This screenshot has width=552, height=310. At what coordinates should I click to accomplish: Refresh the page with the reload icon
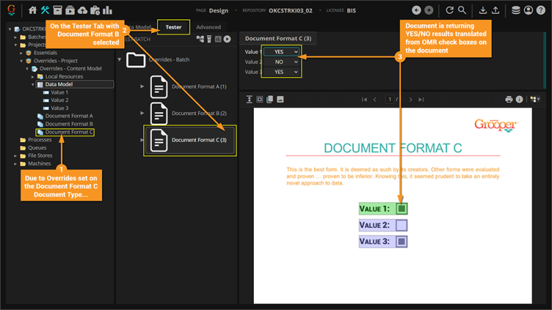(450, 10)
